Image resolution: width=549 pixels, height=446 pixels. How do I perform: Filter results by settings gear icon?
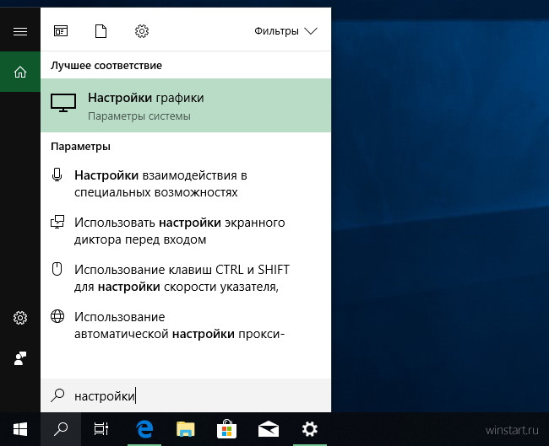[x=142, y=31]
